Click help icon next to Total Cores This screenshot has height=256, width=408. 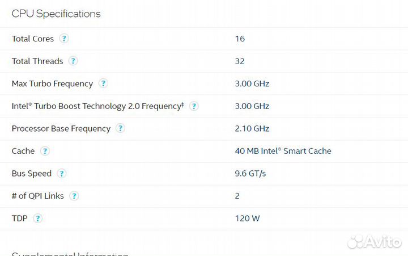click(64, 39)
